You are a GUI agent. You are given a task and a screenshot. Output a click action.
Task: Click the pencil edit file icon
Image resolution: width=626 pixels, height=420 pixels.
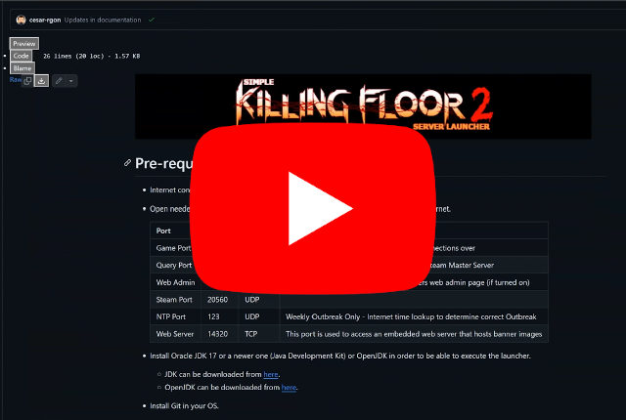(x=59, y=81)
